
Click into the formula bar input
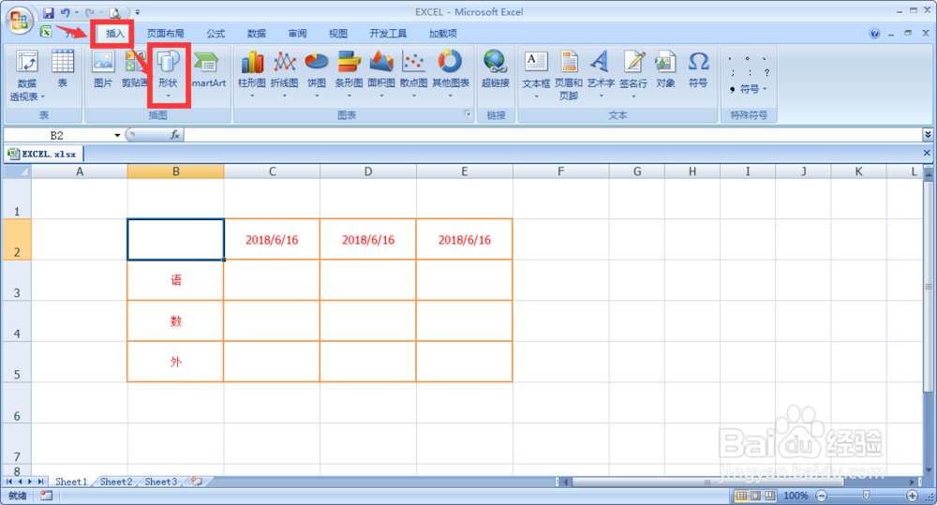coord(552,135)
